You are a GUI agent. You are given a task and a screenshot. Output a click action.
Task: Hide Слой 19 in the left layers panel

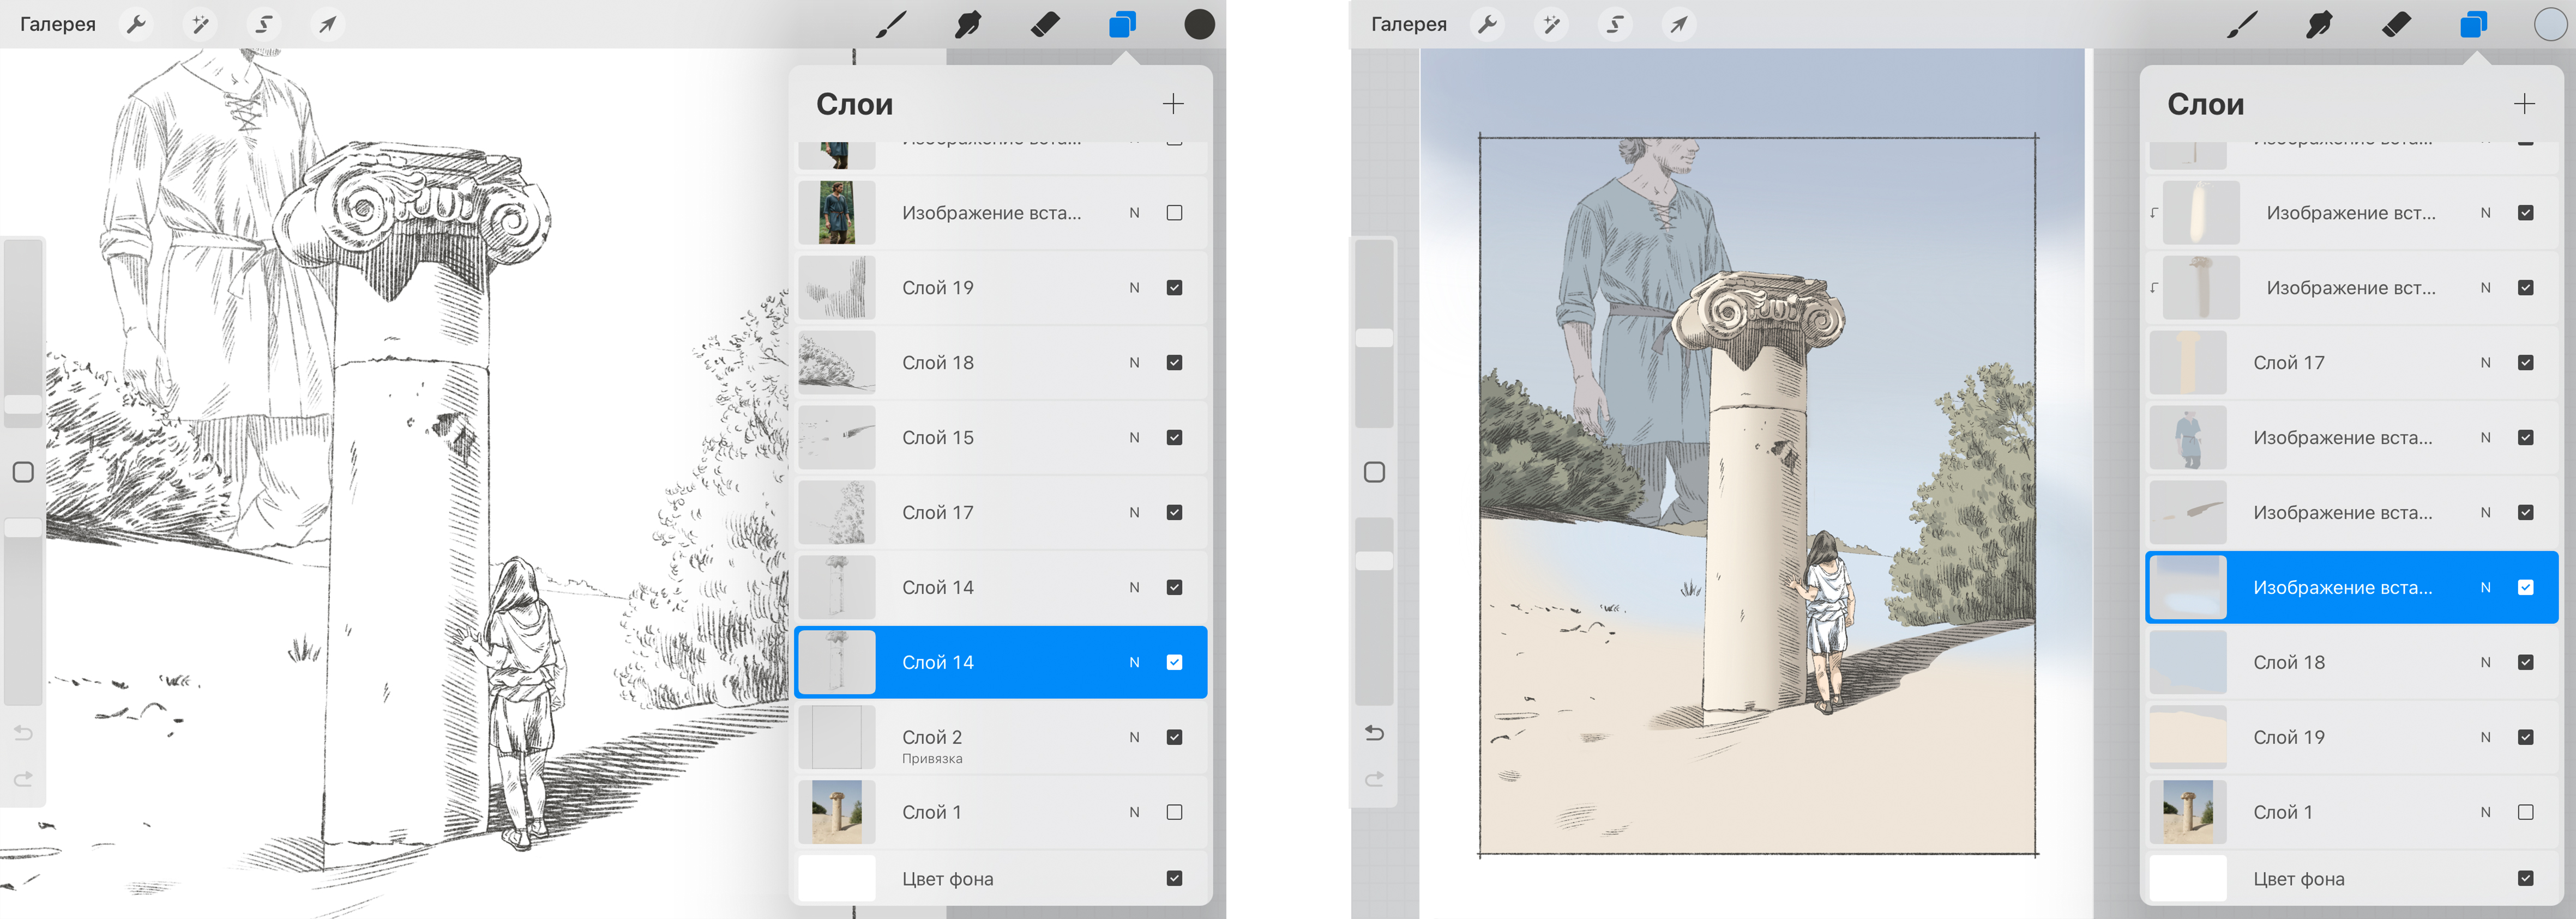point(1174,288)
